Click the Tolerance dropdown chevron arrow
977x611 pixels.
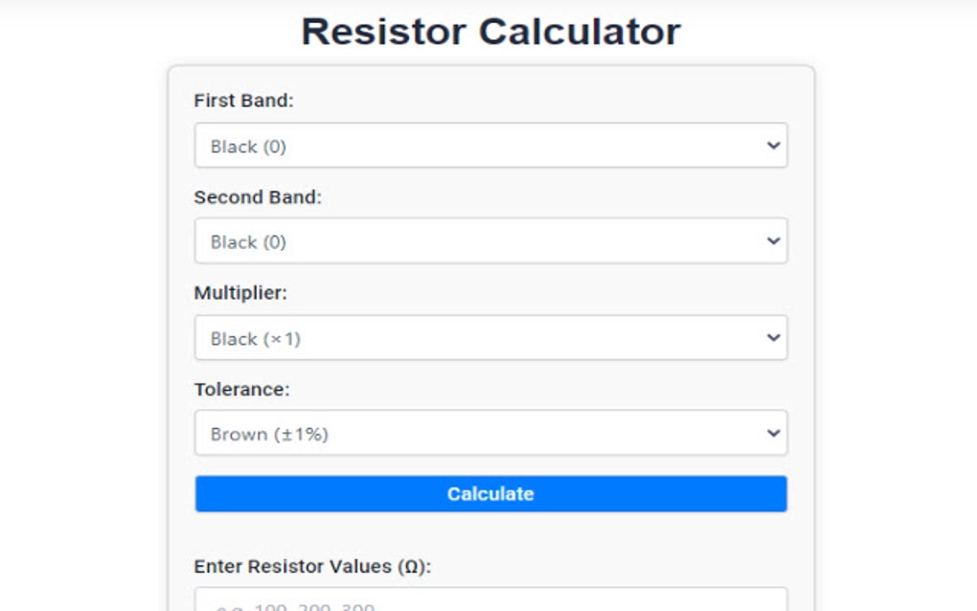pyautogui.click(x=774, y=433)
